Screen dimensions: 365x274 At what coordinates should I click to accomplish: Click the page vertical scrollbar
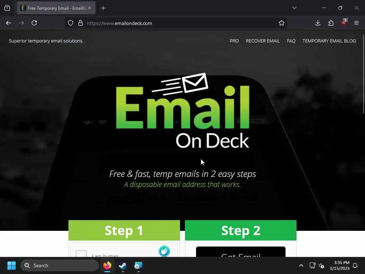click(x=363, y=75)
